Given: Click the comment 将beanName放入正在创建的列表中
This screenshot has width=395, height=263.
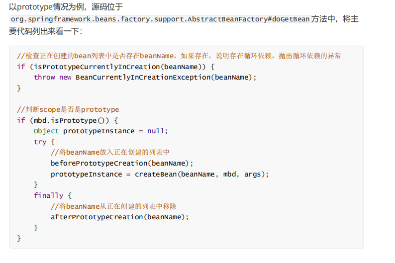Looking at the screenshot, I should 110,153.
